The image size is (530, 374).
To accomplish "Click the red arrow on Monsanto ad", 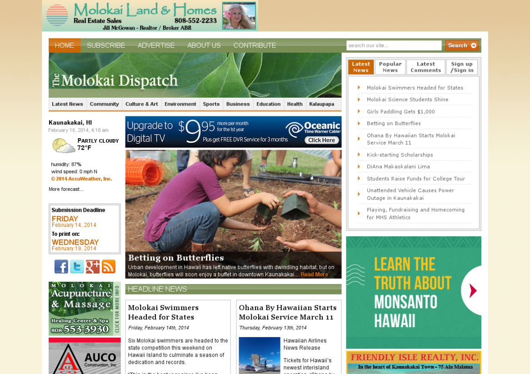I will click(473, 290).
